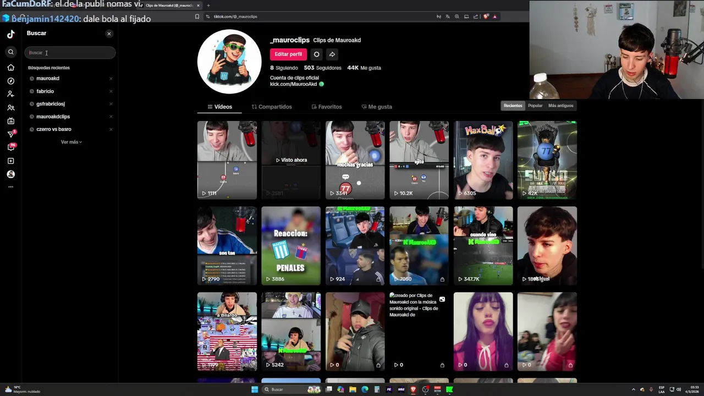Show hidden system tray icons chevron
The width and height of the screenshot is (704, 396).
click(633, 389)
